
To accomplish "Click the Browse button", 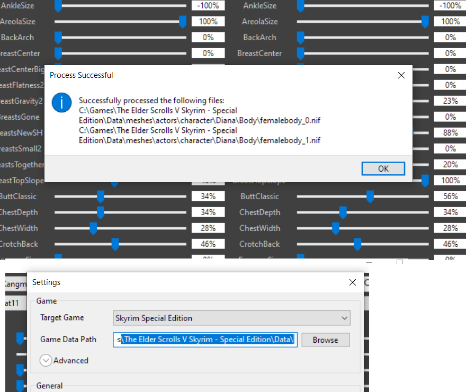I will (x=326, y=340).
